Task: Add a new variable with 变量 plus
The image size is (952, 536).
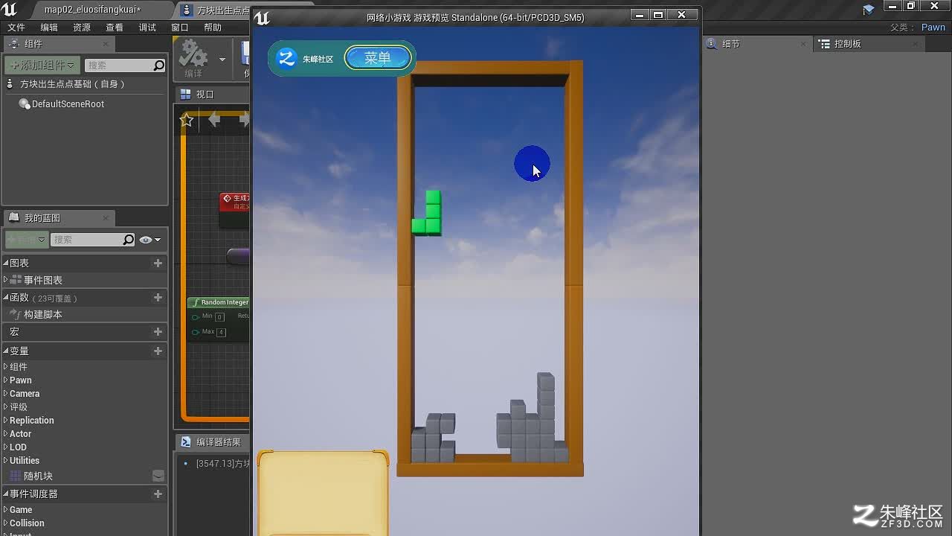Action: coord(158,351)
